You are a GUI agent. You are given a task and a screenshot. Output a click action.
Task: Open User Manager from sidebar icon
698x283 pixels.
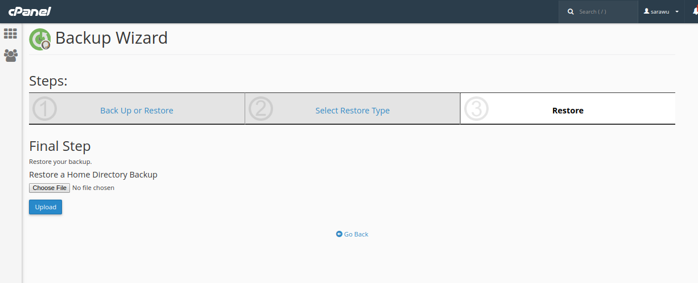[10, 55]
